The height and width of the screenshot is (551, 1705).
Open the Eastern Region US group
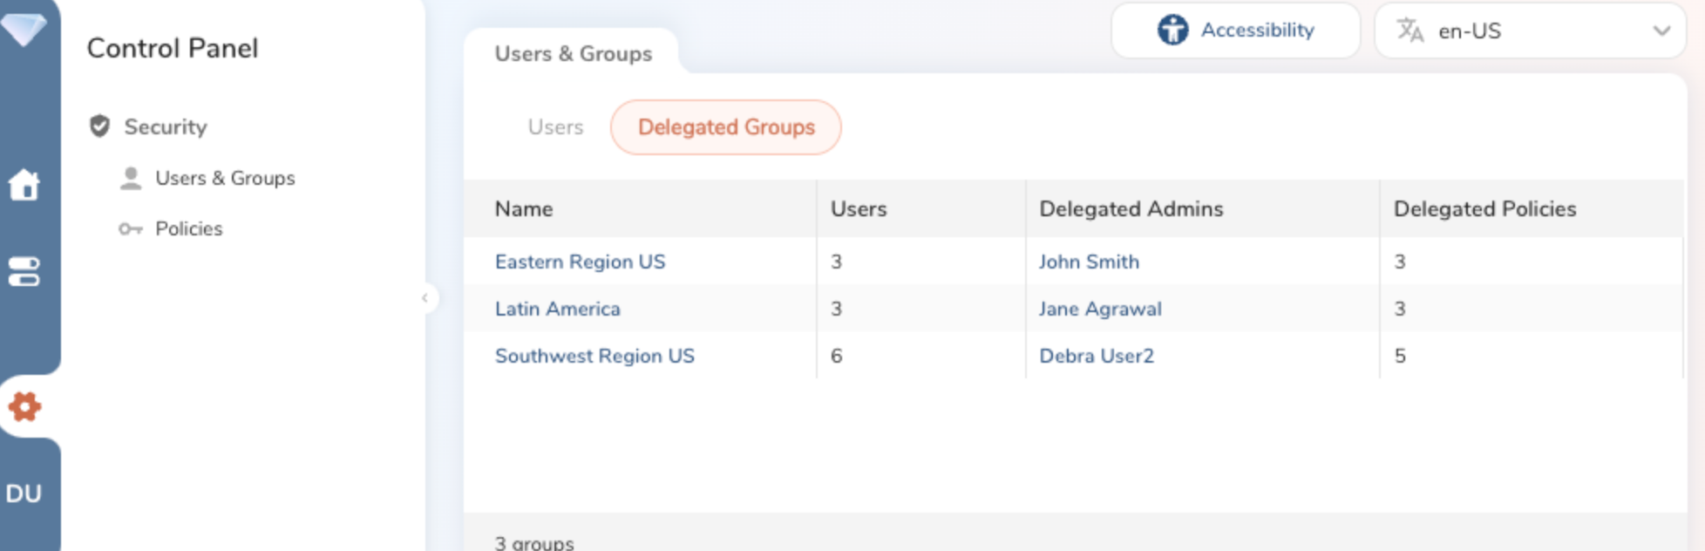(580, 262)
